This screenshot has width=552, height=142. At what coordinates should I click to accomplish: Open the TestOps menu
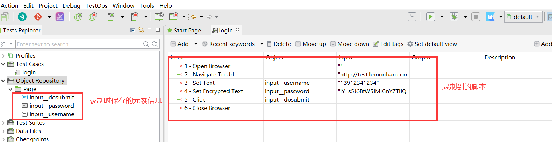point(97,5)
